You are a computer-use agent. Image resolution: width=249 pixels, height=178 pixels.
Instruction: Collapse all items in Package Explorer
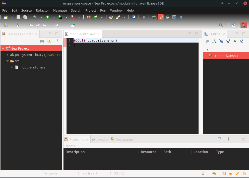42,42
